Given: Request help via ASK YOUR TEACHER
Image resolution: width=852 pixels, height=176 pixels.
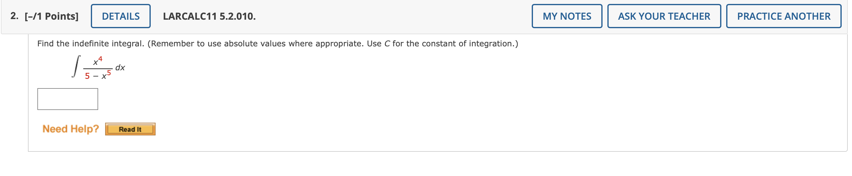Looking at the screenshot, I should (x=664, y=15).
